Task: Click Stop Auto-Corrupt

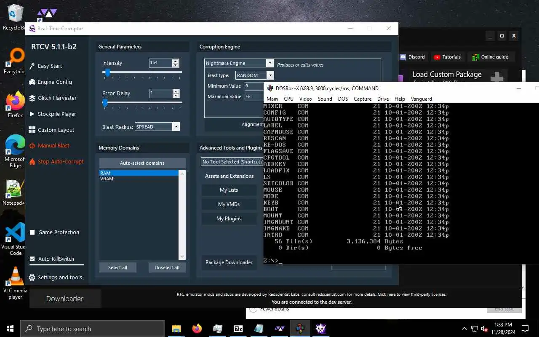Action: [x=56, y=161]
